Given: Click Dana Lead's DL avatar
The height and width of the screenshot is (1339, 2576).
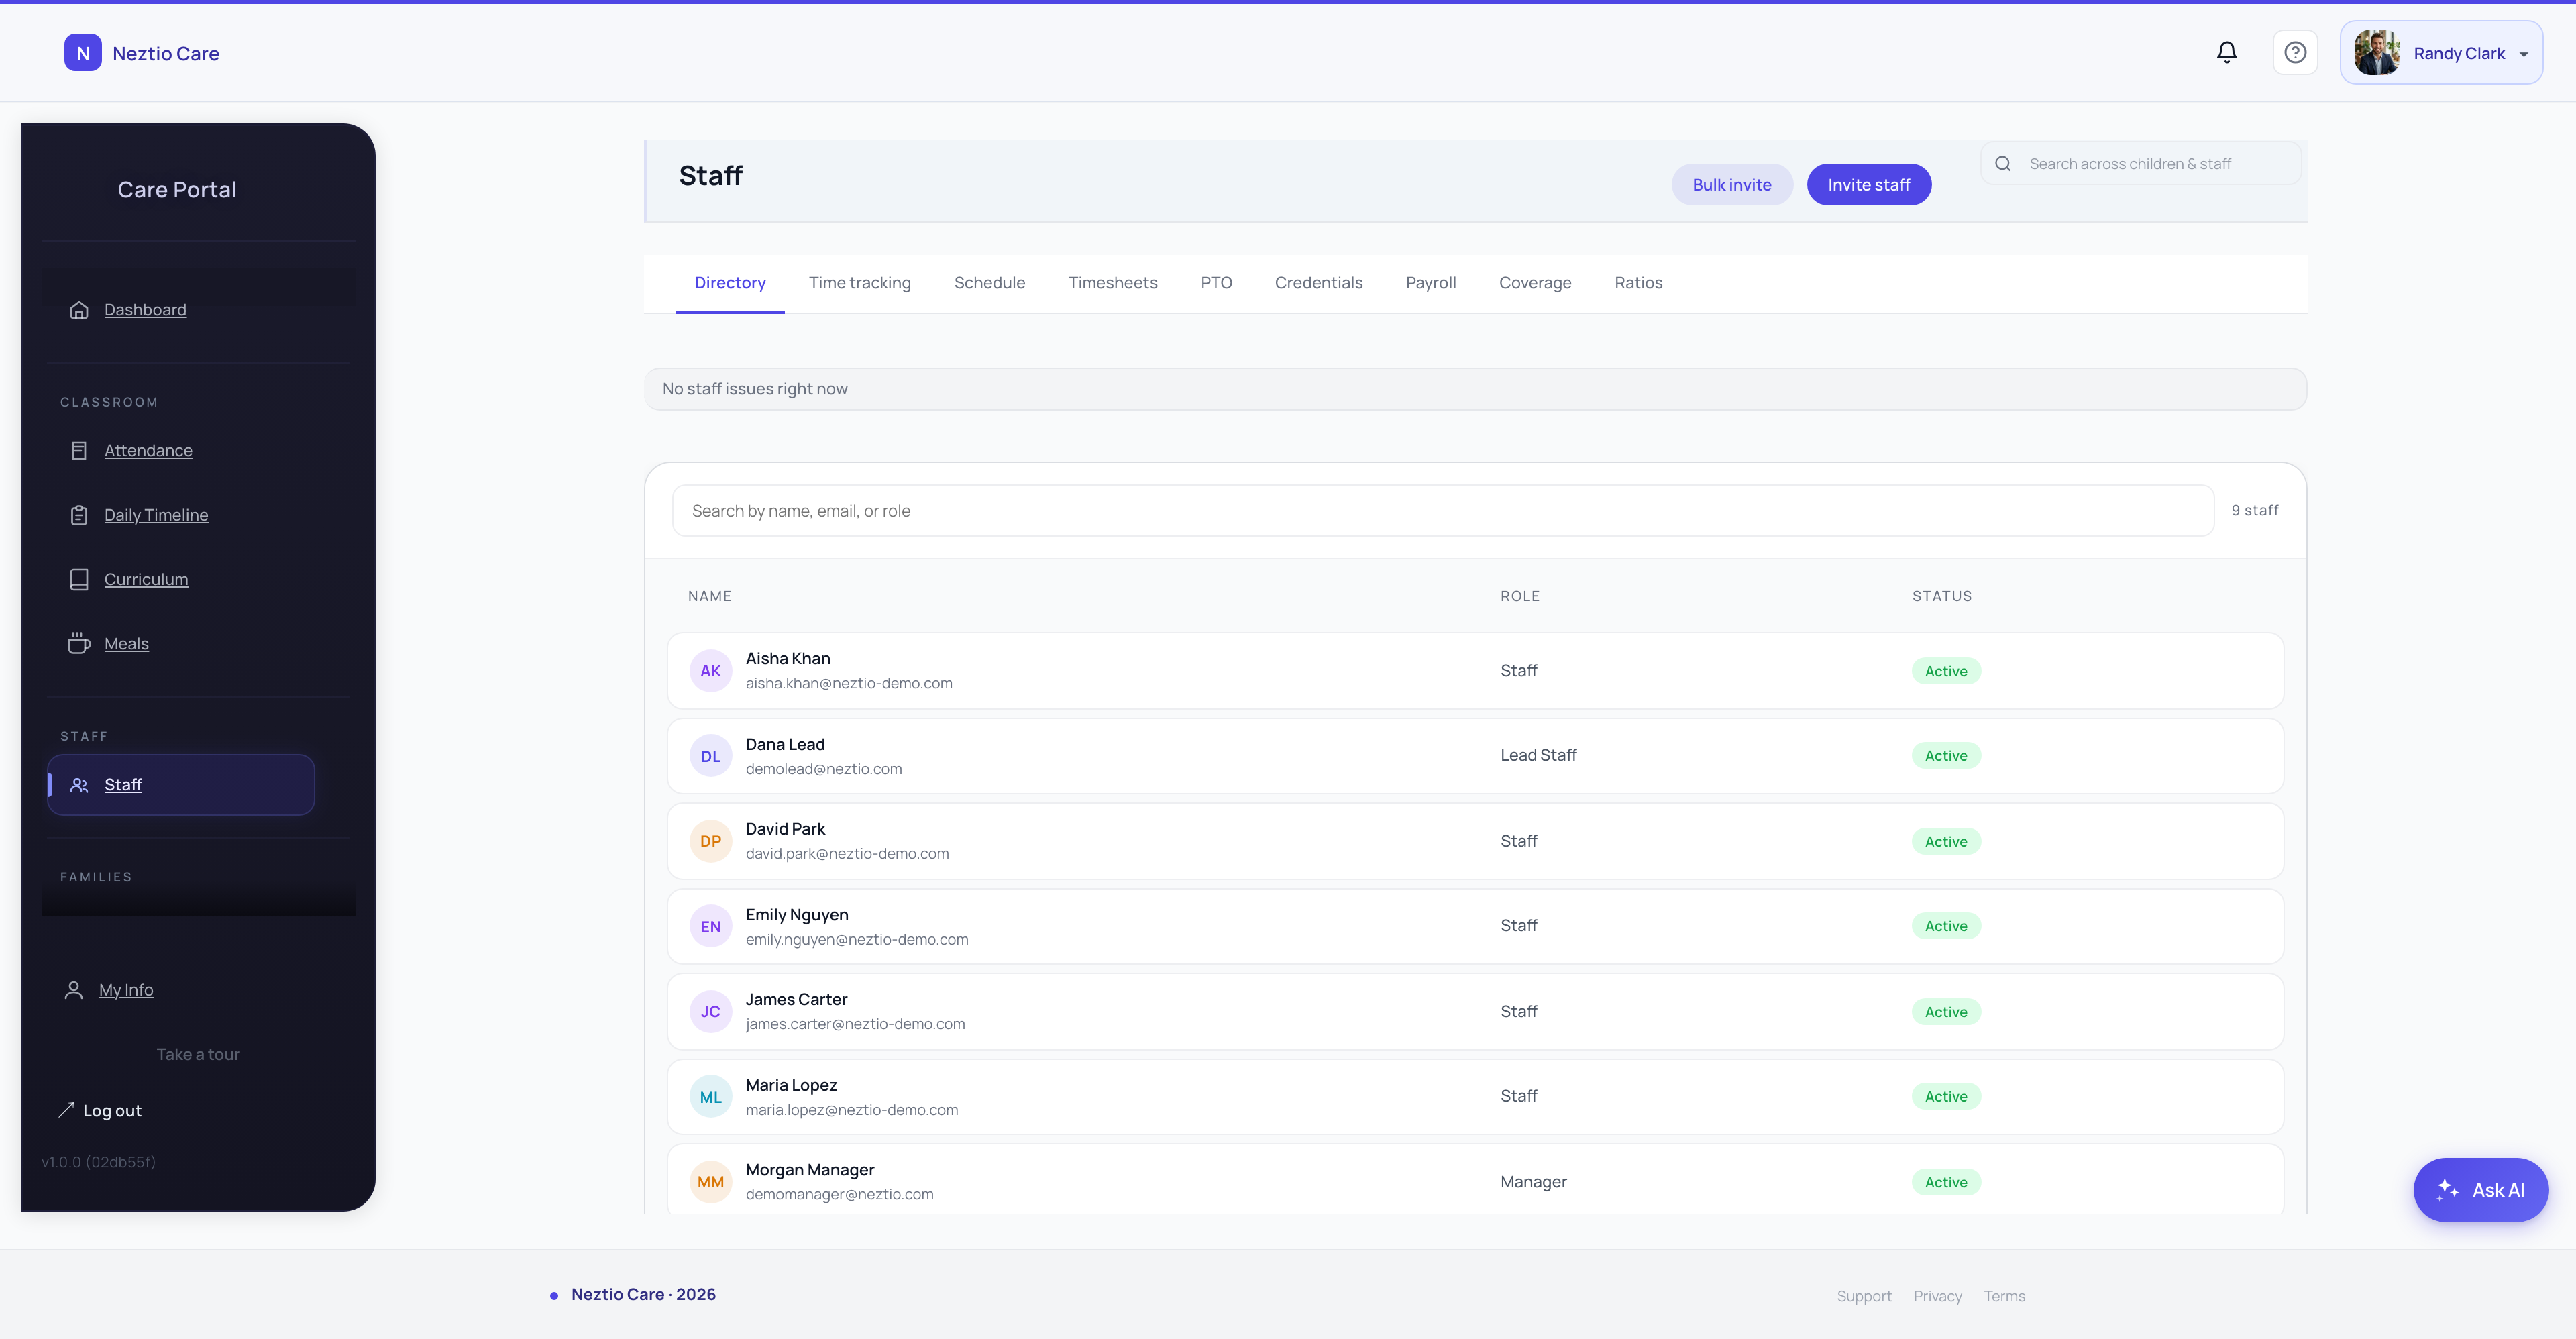Looking at the screenshot, I should tap(711, 756).
